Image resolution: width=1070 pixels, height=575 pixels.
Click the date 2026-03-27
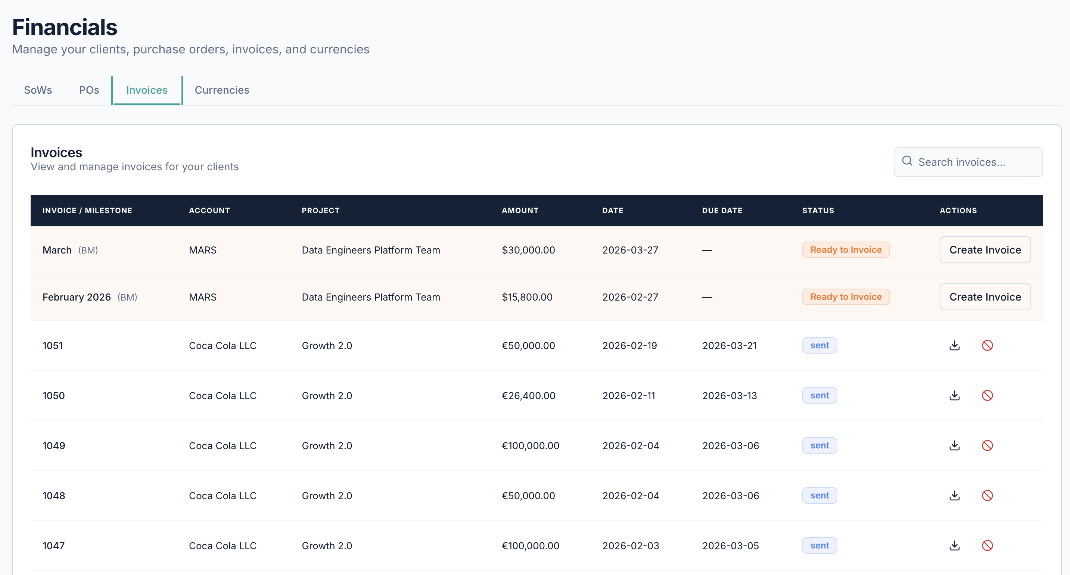(x=630, y=250)
